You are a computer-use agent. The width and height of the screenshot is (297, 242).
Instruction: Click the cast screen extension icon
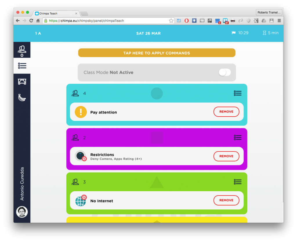(x=202, y=21)
